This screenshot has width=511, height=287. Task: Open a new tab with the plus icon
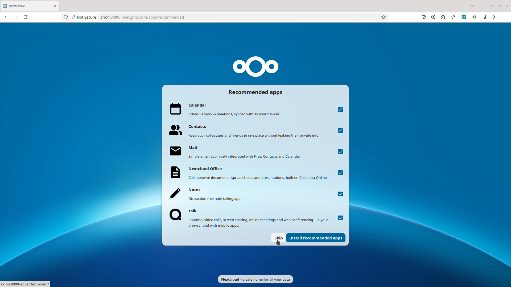(65, 6)
